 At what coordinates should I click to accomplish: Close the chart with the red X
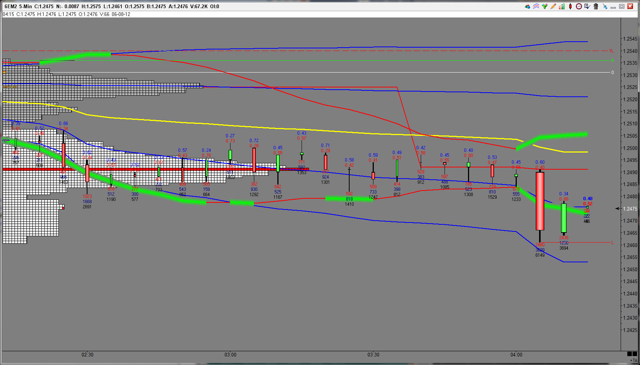(x=630, y=6)
